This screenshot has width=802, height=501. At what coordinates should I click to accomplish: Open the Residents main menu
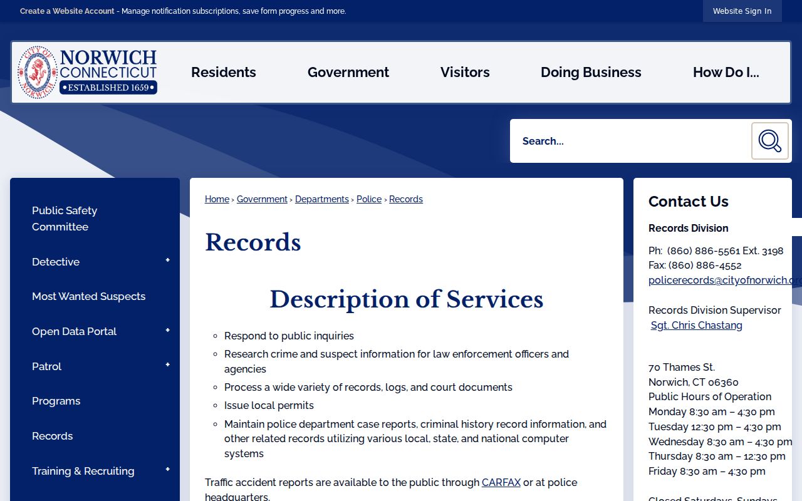224,72
